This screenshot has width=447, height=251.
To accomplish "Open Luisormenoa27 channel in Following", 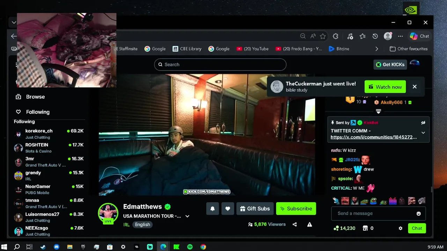I will [x=49, y=217].
